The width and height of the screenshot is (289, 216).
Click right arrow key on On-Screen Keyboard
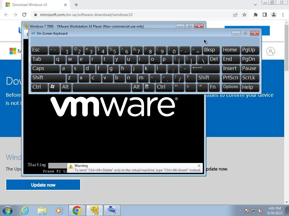pos(202,87)
